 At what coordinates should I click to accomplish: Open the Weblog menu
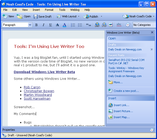(x=75, y=10)
